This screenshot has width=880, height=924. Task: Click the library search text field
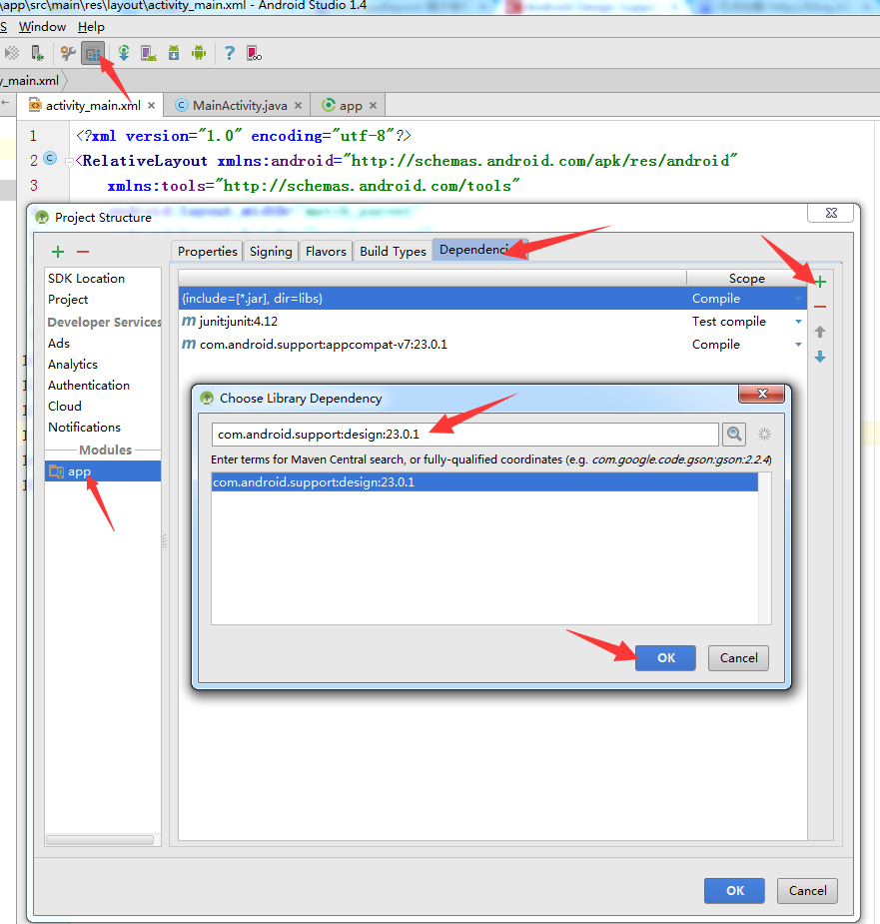464,435
